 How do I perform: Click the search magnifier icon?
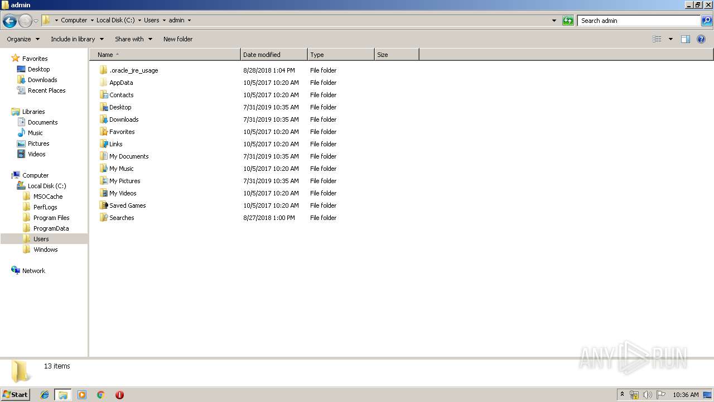pos(707,21)
